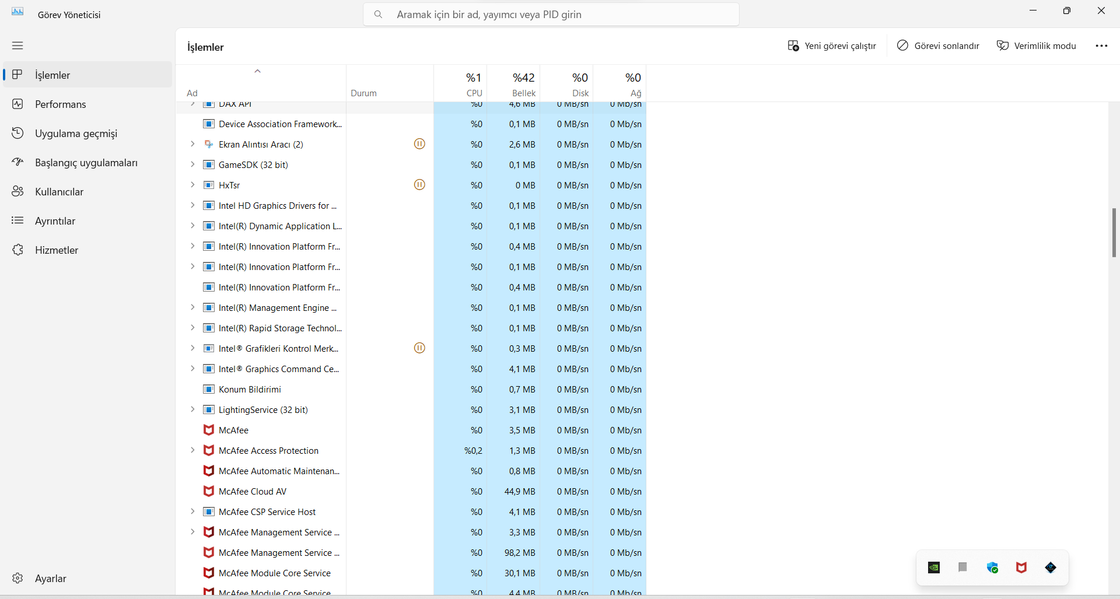Open Ayarlar via the gear icon
The width and height of the screenshot is (1120, 599).
tap(18, 578)
